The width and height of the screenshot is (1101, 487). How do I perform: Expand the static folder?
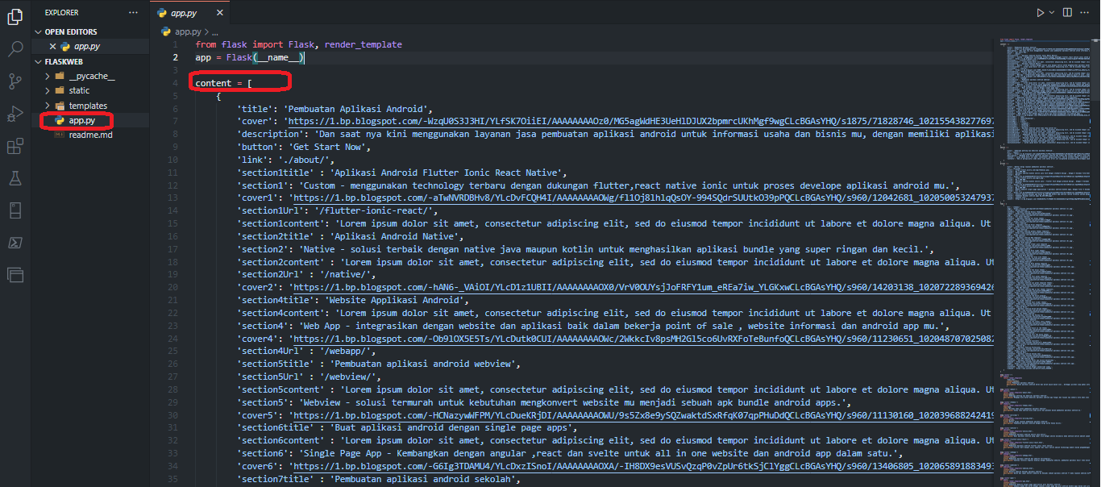click(x=90, y=91)
